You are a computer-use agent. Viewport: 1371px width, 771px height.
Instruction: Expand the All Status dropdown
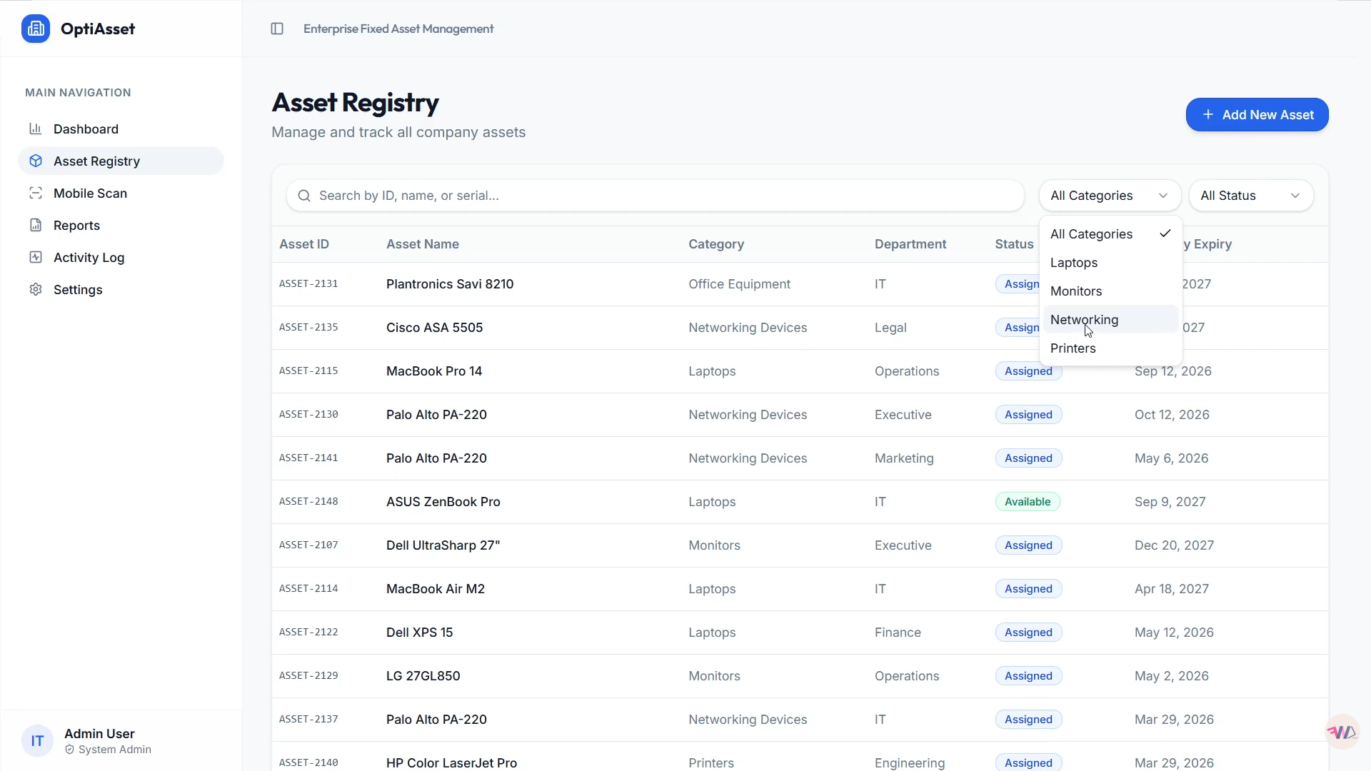click(1250, 196)
